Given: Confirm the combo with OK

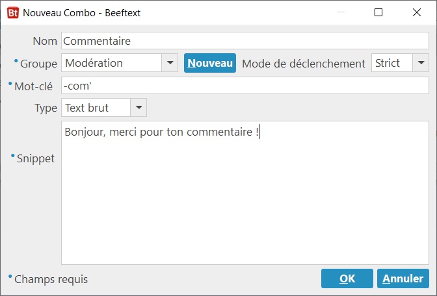Looking at the screenshot, I should point(347,278).
